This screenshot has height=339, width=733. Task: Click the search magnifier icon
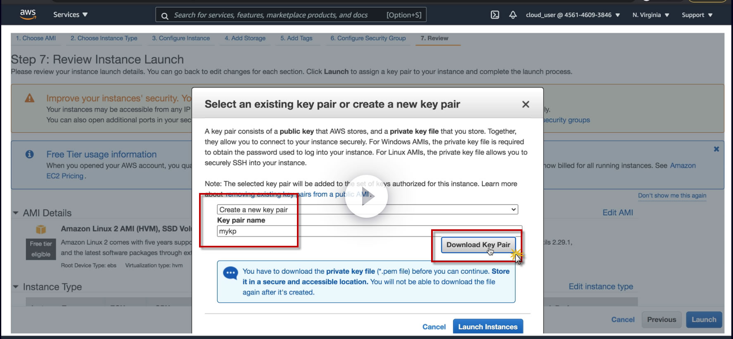coord(165,16)
